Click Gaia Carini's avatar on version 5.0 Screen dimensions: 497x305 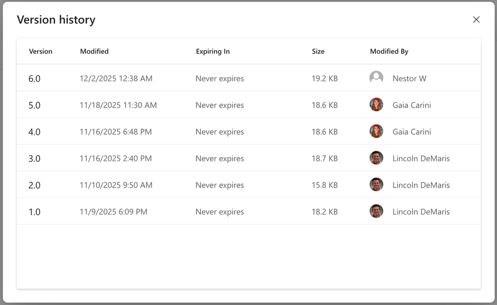pyautogui.click(x=377, y=105)
